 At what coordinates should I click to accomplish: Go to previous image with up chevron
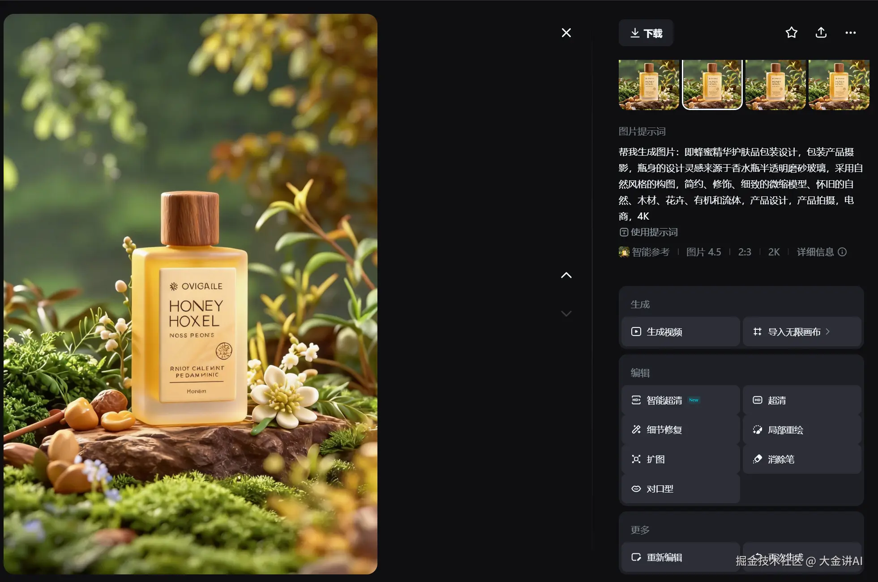tap(566, 276)
